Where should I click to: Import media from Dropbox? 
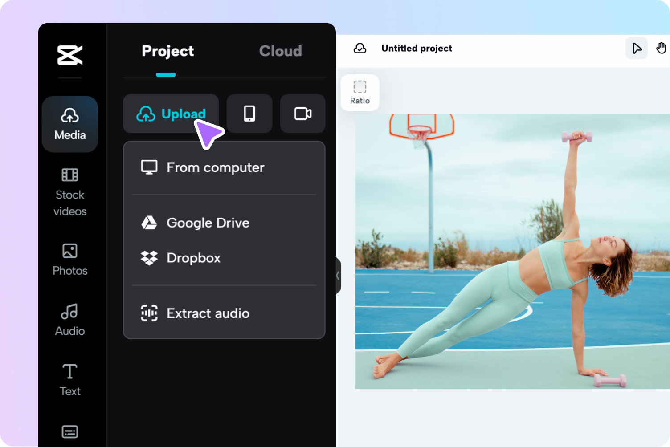[x=193, y=258]
